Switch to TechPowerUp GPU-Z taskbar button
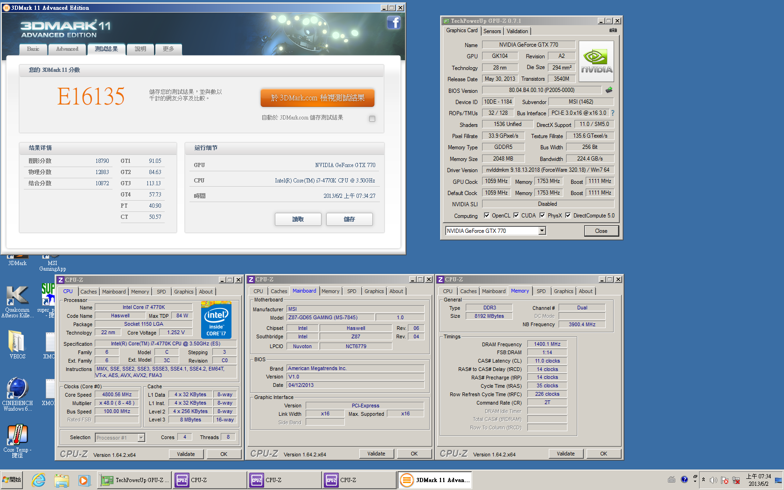This screenshot has height=490, width=784. click(x=134, y=480)
